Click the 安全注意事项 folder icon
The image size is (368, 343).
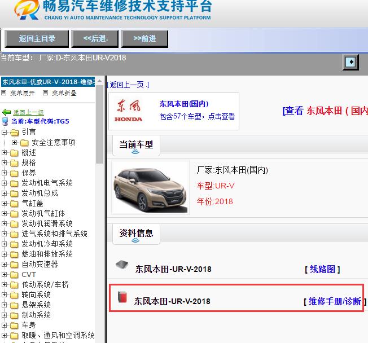click(24, 143)
